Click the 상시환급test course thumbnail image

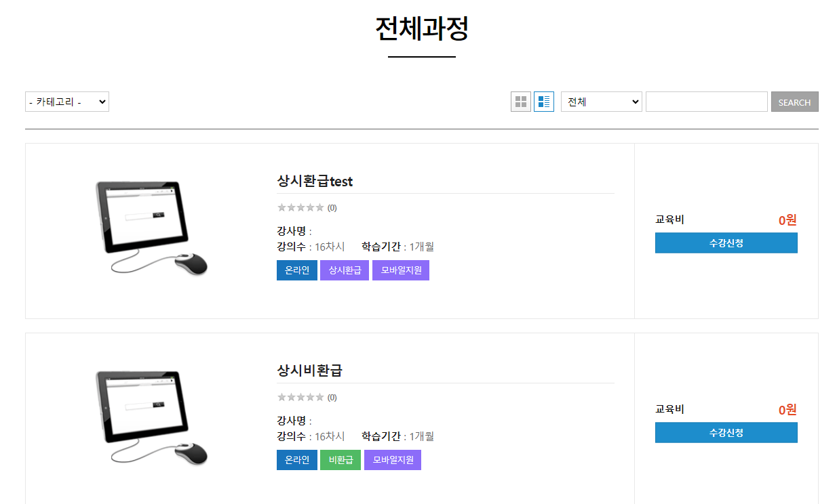point(151,228)
